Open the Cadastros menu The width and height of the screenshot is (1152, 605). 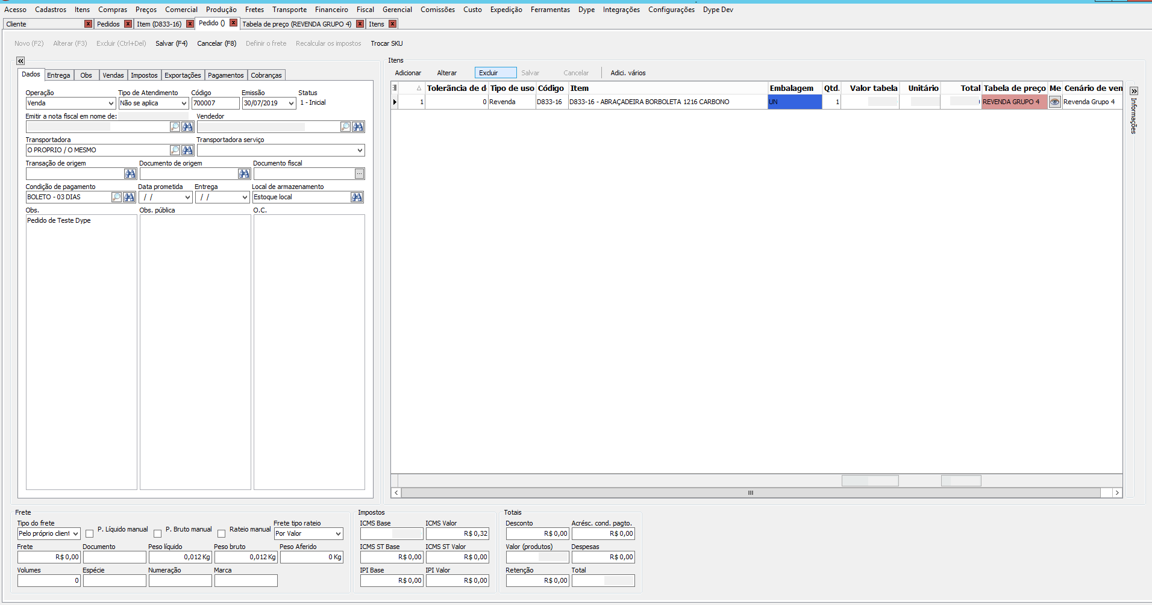(x=51, y=10)
